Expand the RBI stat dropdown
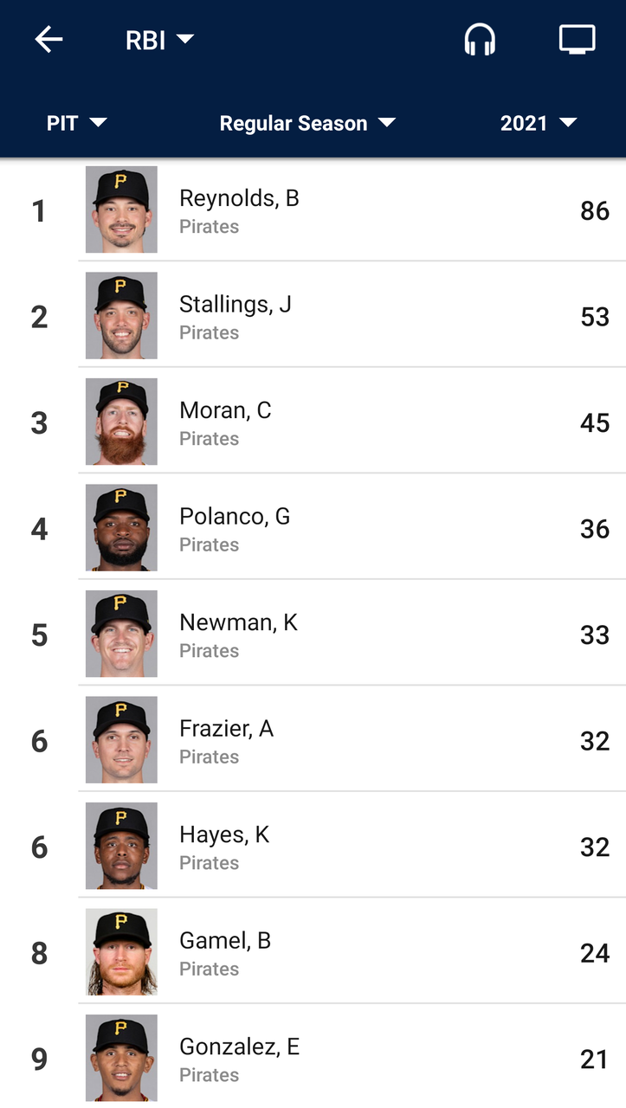The height and width of the screenshot is (1108, 626). (x=160, y=40)
